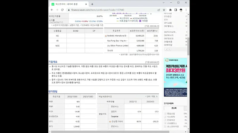Screen dimensions: 238x133
Task: Click the 자사주 shareholder row
Action: (x=132, y=51)
